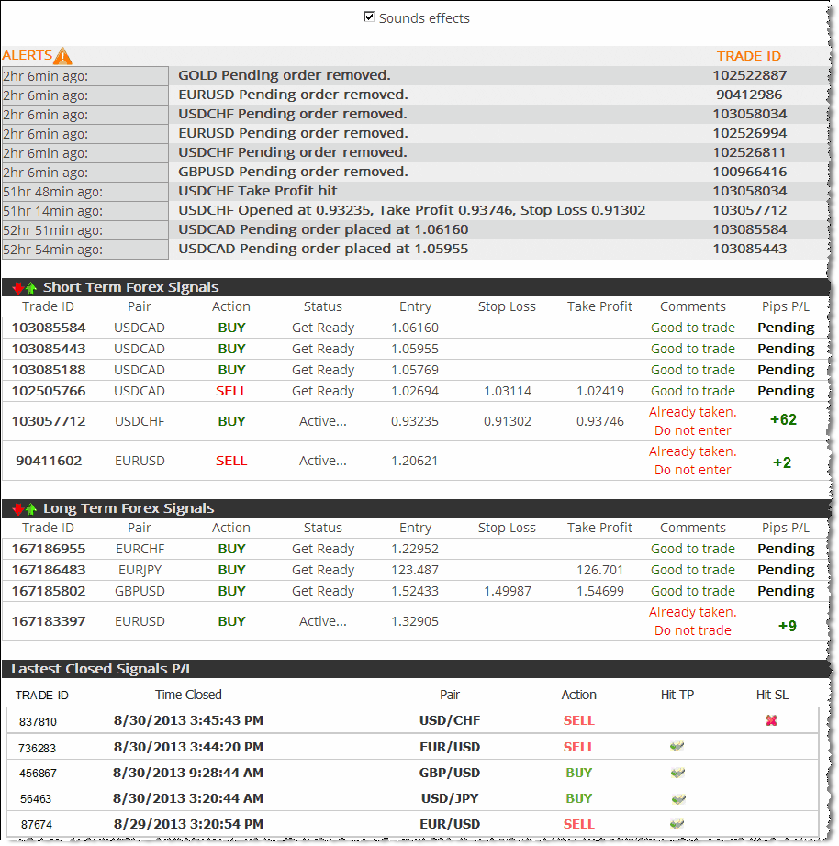Click the +9 pips value

tap(788, 626)
